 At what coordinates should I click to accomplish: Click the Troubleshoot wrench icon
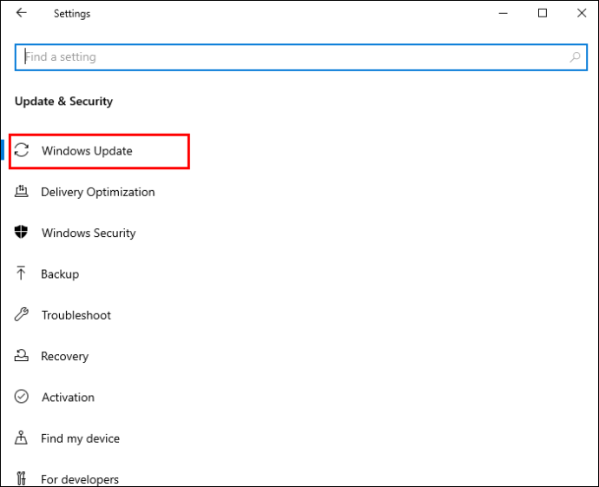pyautogui.click(x=22, y=314)
